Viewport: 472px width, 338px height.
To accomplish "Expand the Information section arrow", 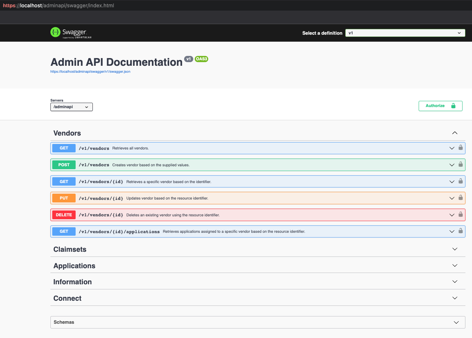I will click(455, 282).
